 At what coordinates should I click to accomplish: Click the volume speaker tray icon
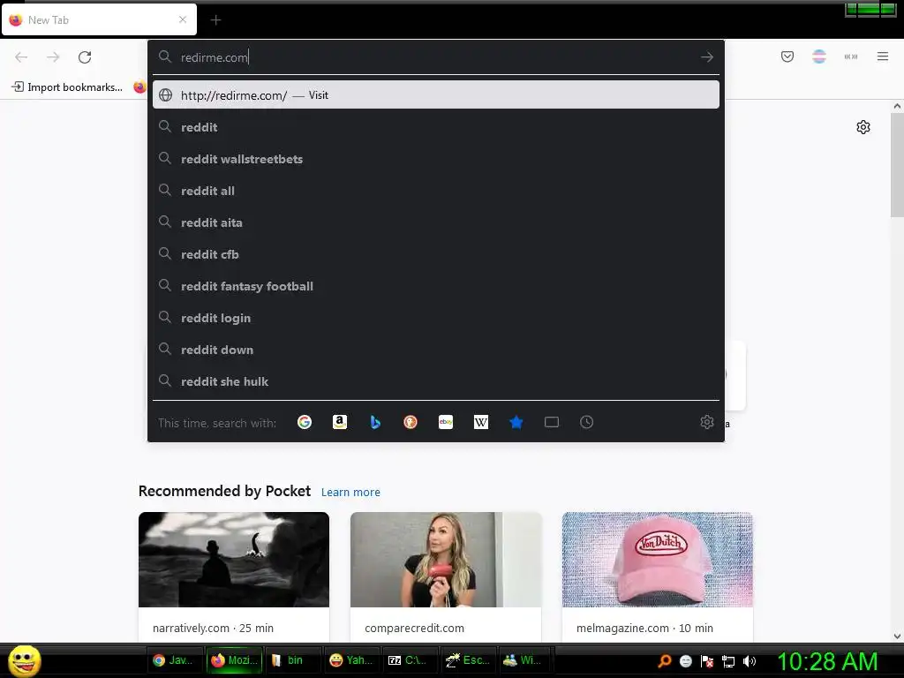tap(749, 661)
